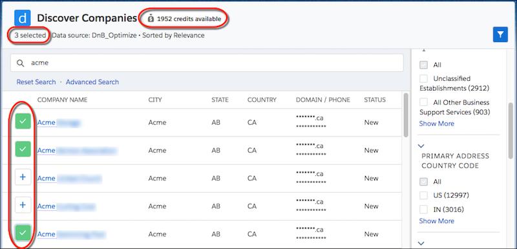Open the filter panel with funnel icon
Image resolution: width=517 pixels, height=249 pixels.
tap(500, 34)
